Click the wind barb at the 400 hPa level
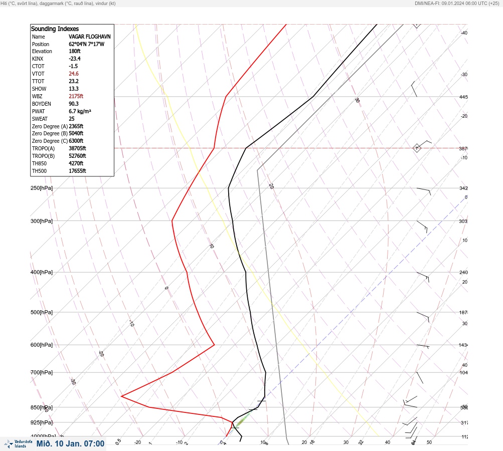Screen dimensions: 503x451 tap(423, 277)
